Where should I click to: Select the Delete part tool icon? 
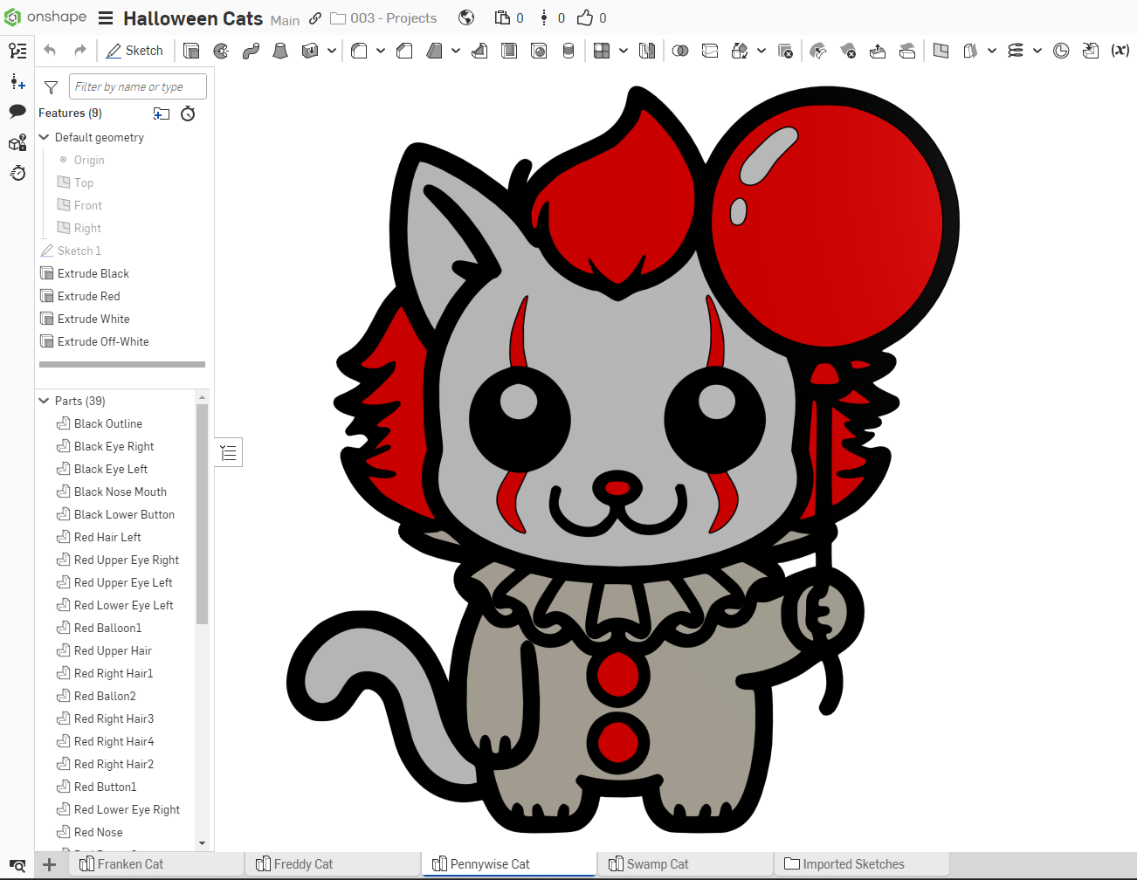pyautogui.click(x=785, y=51)
